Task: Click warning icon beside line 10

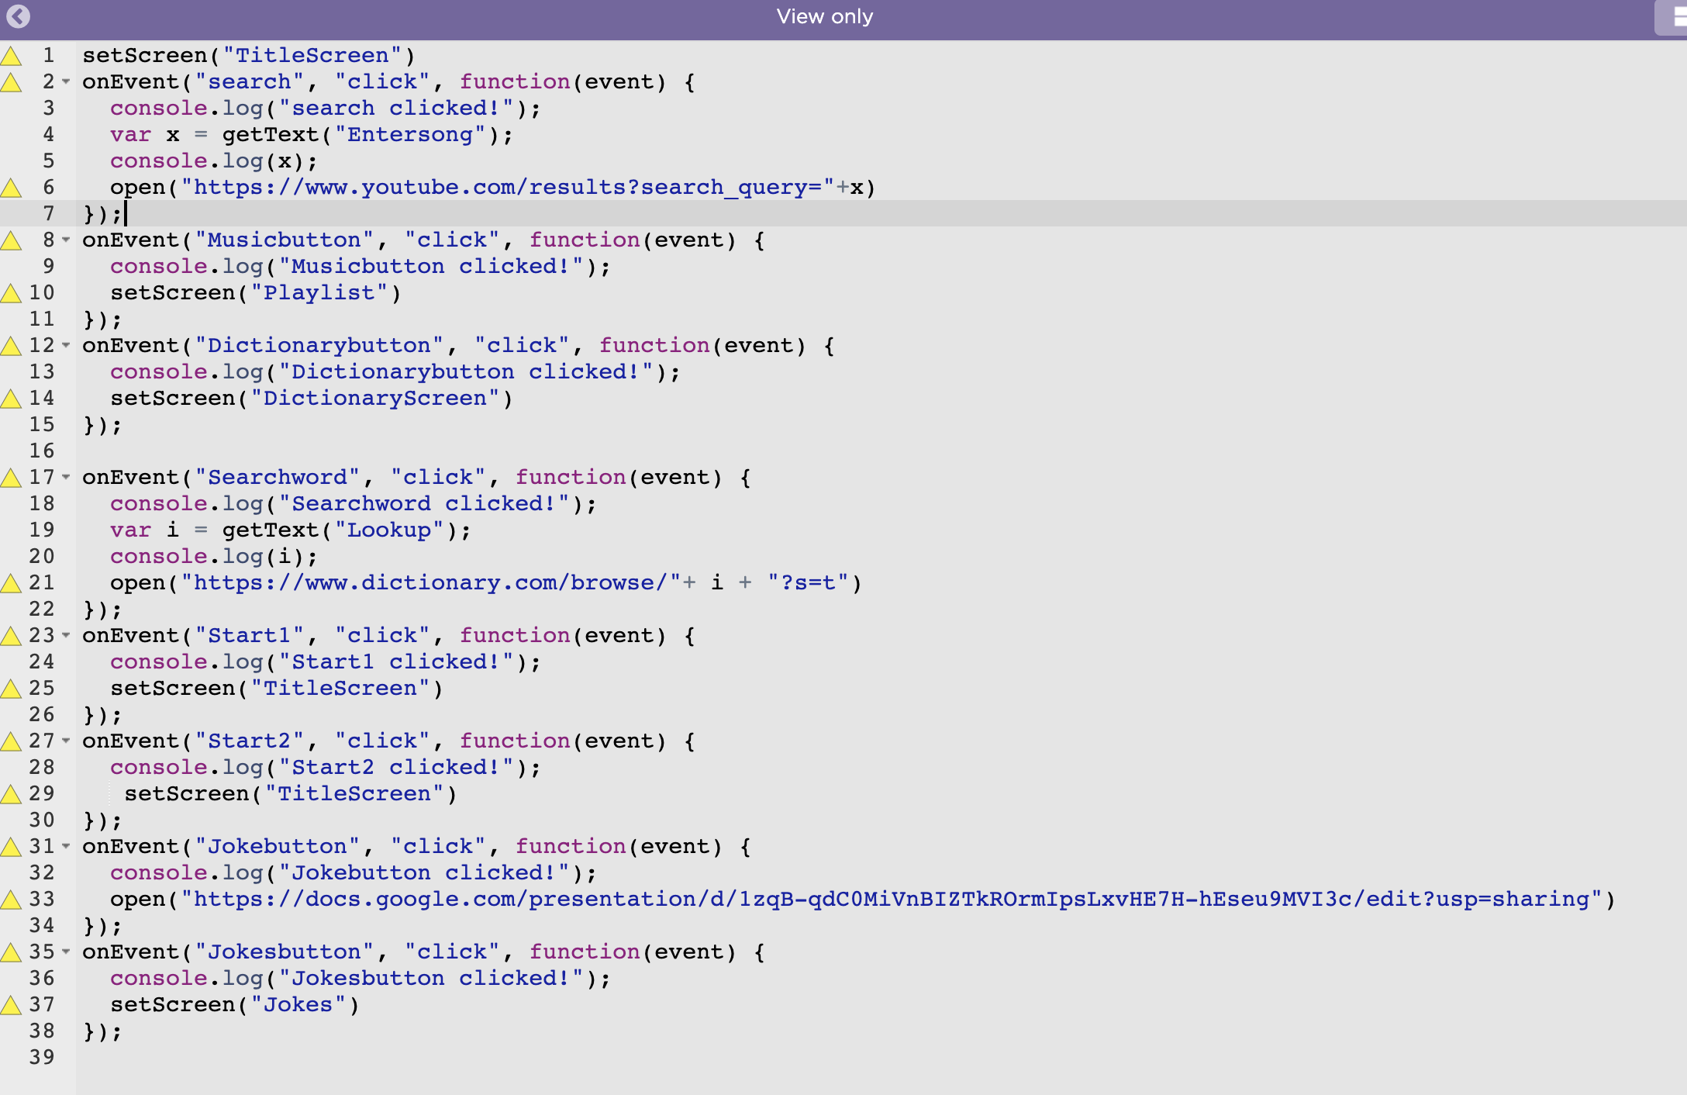Action: [11, 293]
